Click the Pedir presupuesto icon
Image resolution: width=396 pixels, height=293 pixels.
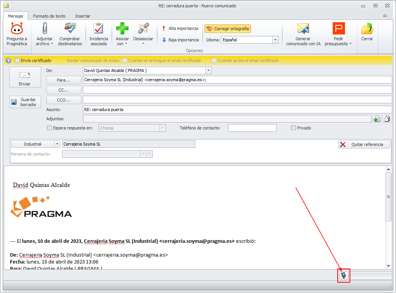pyautogui.click(x=338, y=28)
